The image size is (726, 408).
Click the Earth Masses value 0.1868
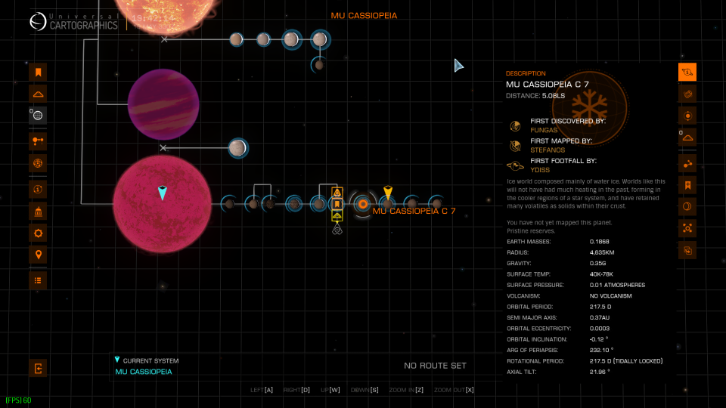(x=599, y=242)
